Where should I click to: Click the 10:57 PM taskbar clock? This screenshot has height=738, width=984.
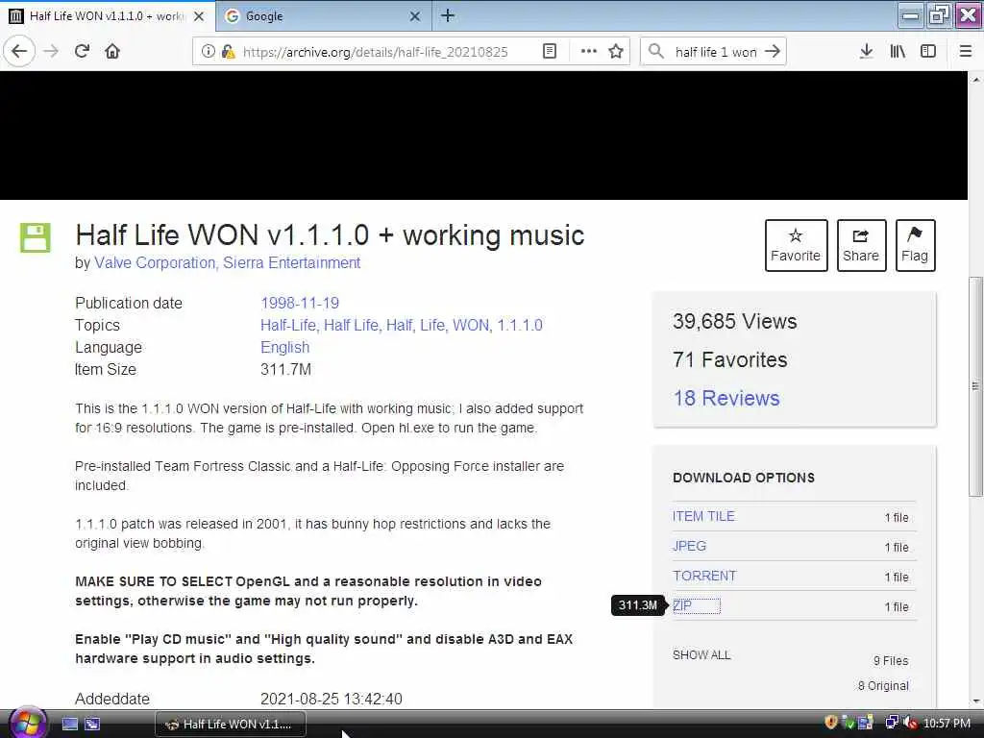(x=947, y=724)
